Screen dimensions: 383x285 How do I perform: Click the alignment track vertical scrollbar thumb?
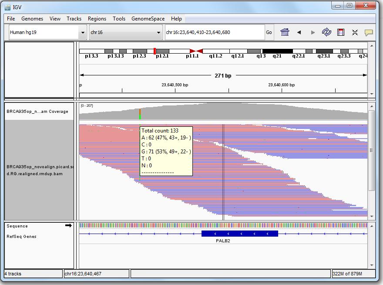(371, 150)
